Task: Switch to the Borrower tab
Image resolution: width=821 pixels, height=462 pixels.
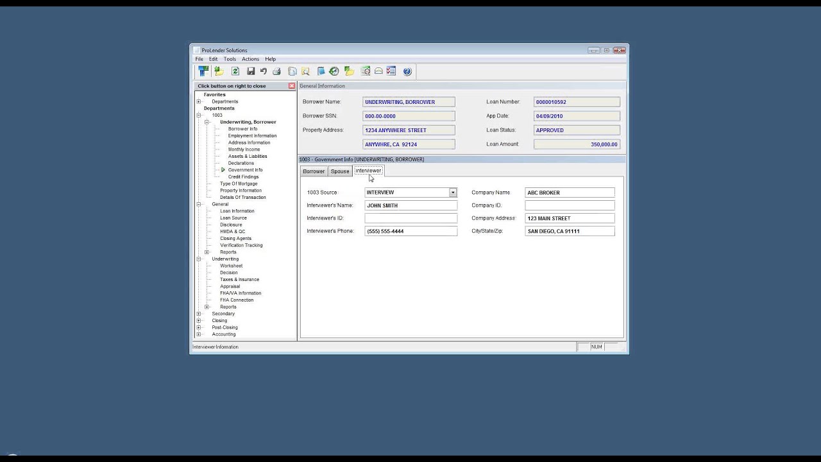Action: tap(314, 171)
